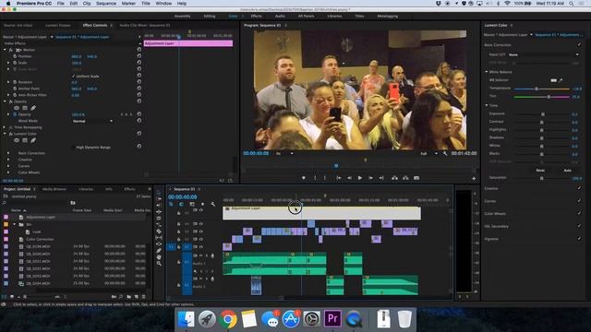Select the Pen tool in timeline toolbar

(x=159, y=251)
